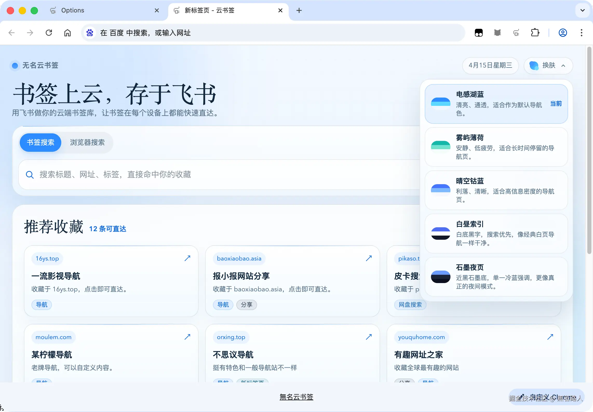593x412 pixels.
Task: Choose the 石墨夜页 dark theme
Action: [x=496, y=277]
